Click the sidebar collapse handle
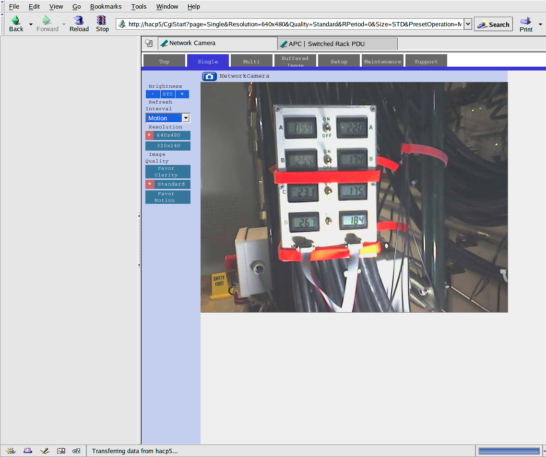 point(139,241)
